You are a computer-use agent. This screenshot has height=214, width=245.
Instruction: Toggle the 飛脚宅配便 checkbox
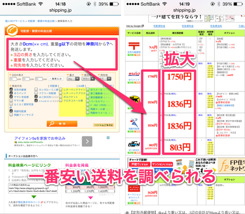click(x=11, y=111)
